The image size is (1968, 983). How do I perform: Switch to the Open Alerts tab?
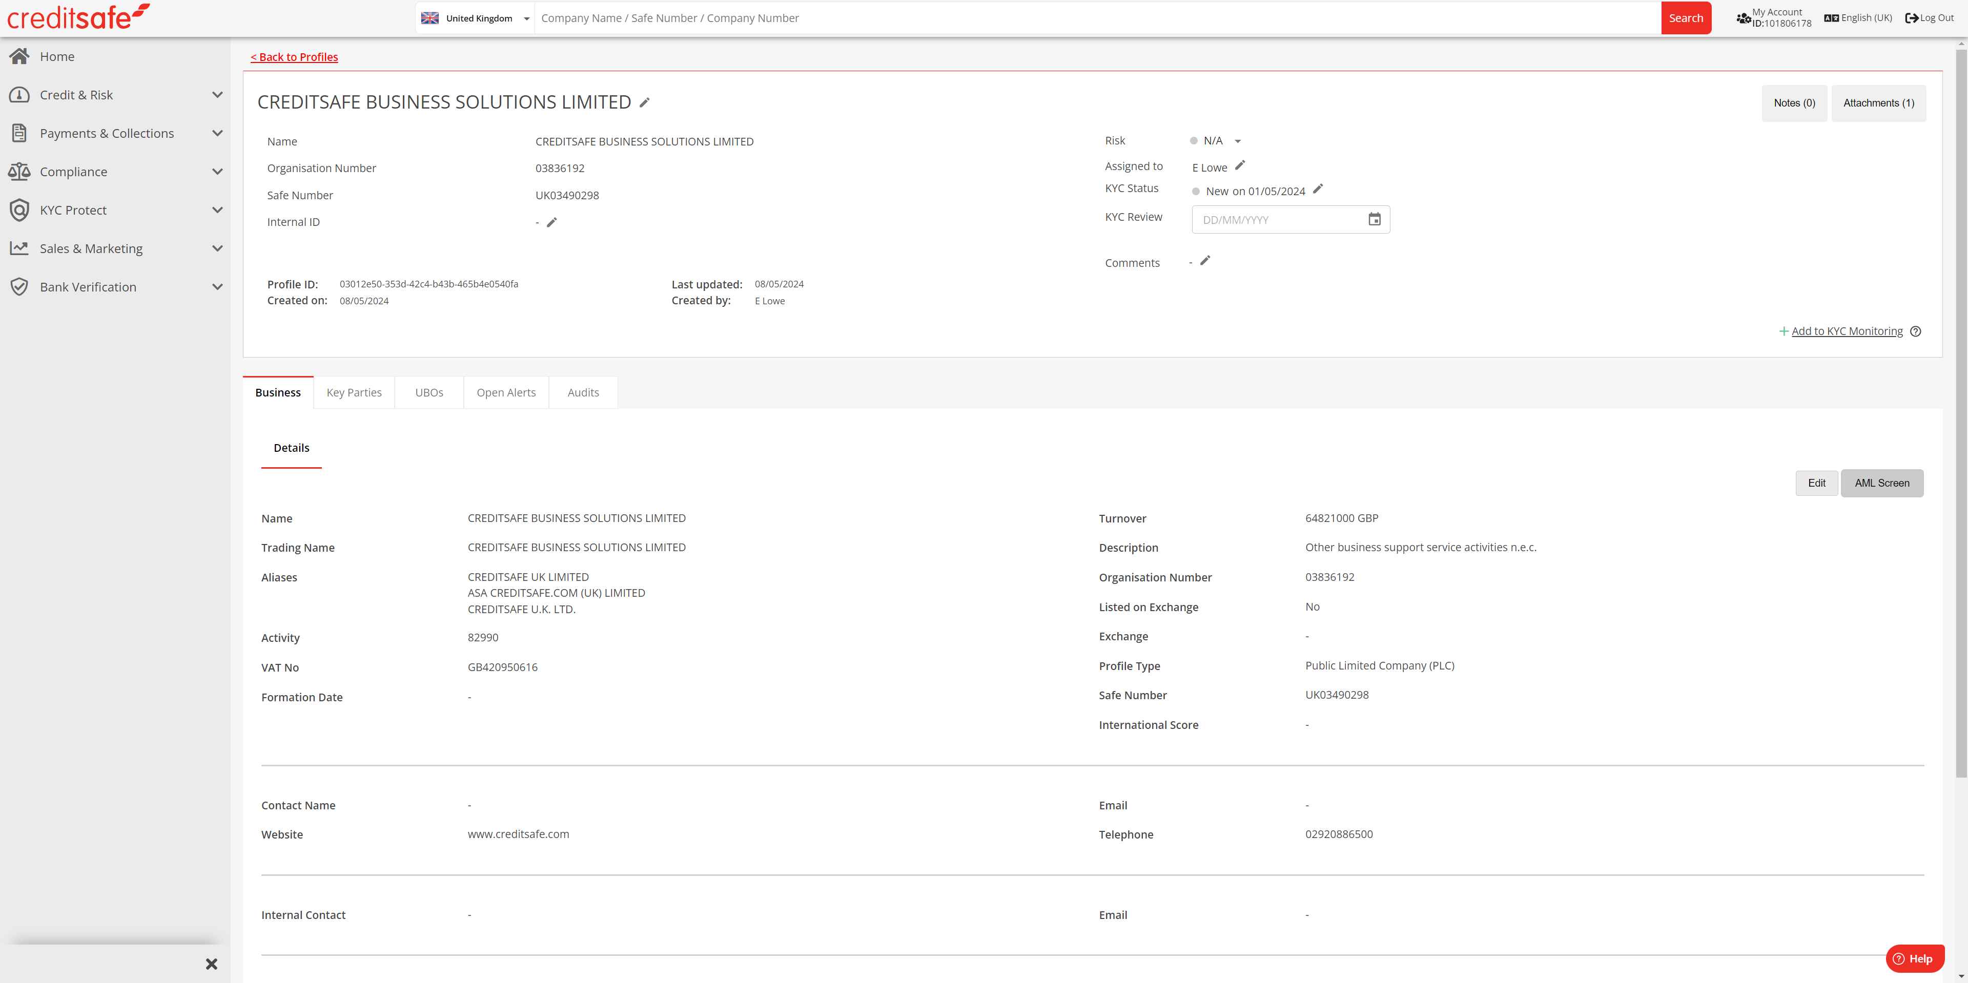coord(506,392)
